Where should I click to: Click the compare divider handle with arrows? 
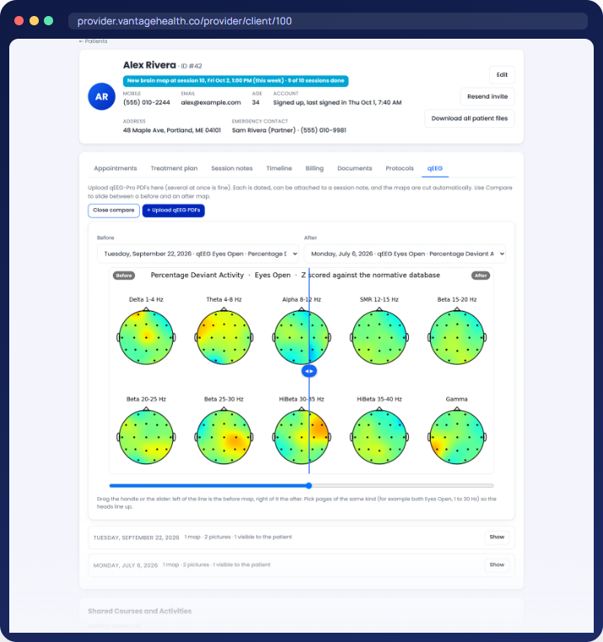(309, 371)
